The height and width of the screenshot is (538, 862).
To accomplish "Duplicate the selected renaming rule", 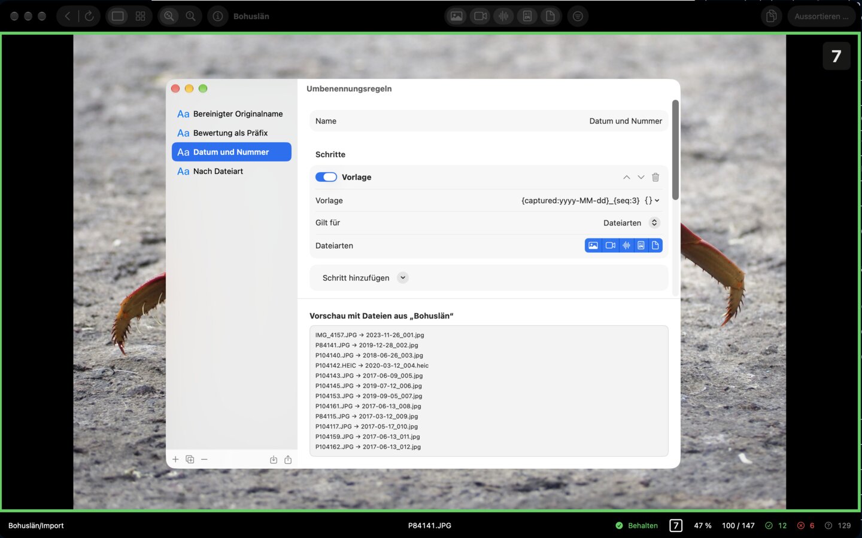I will coord(190,459).
